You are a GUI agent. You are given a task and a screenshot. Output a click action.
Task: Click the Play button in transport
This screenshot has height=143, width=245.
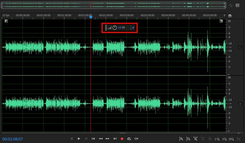(x=79, y=139)
